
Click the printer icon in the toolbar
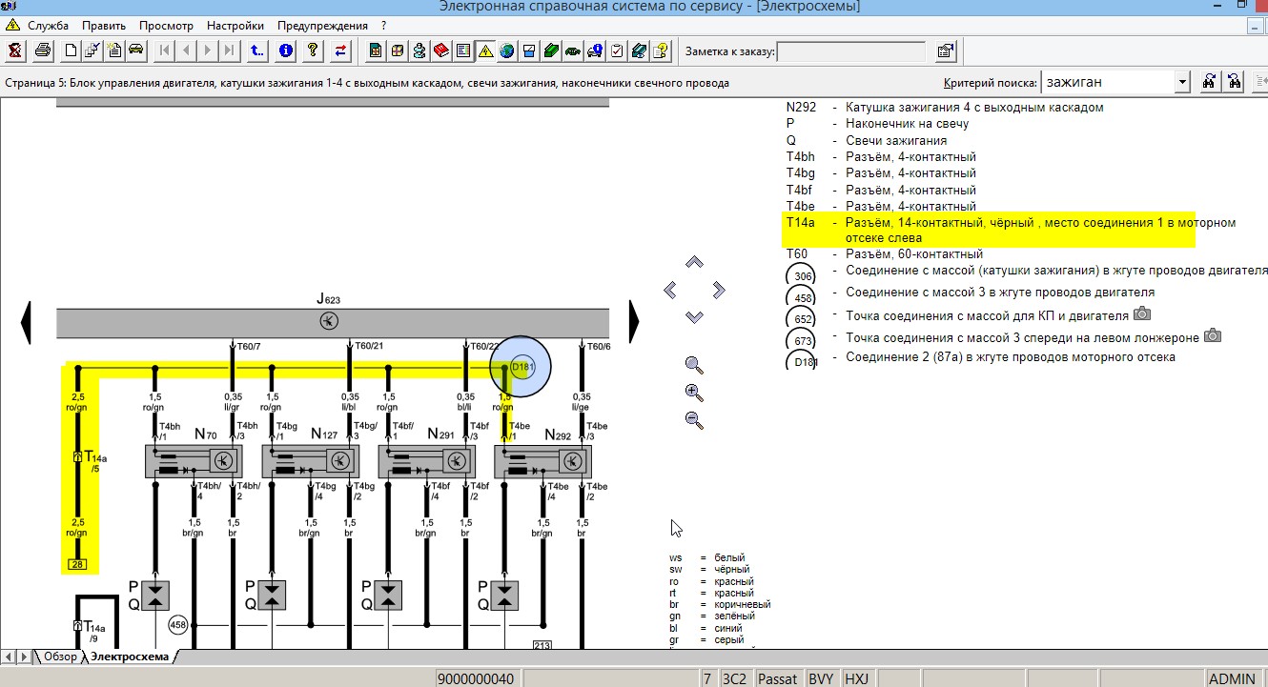[x=41, y=51]
